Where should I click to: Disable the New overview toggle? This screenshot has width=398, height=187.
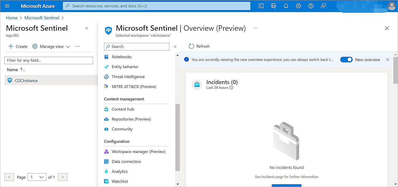point(346,59)
